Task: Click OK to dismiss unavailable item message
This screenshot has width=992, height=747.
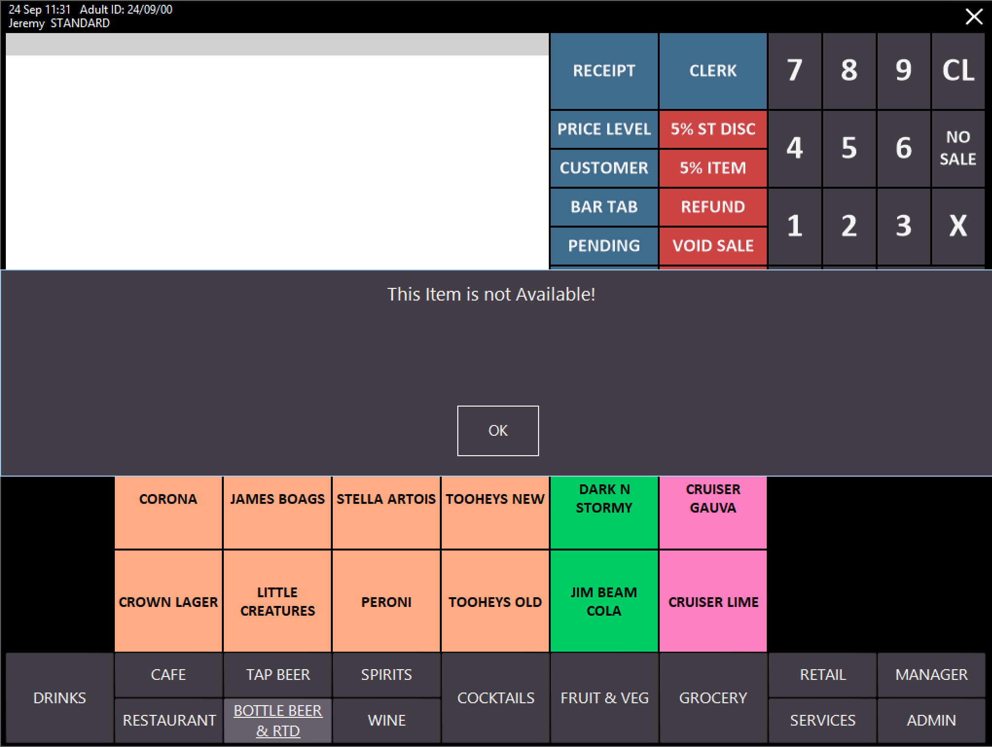Action: pyautogui.click(x=498, y=430)
